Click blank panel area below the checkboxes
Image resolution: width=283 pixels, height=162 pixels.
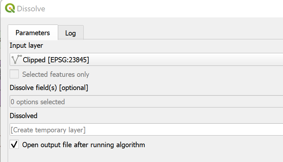click(x=145, y=157)
